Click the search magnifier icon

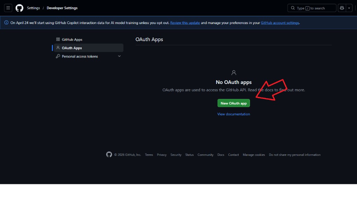[293, 8]
